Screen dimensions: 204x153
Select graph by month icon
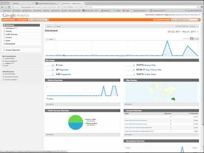[198, 39]
